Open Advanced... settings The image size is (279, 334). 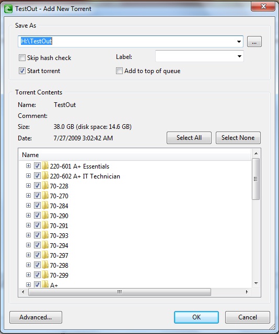tap(36, 317)
